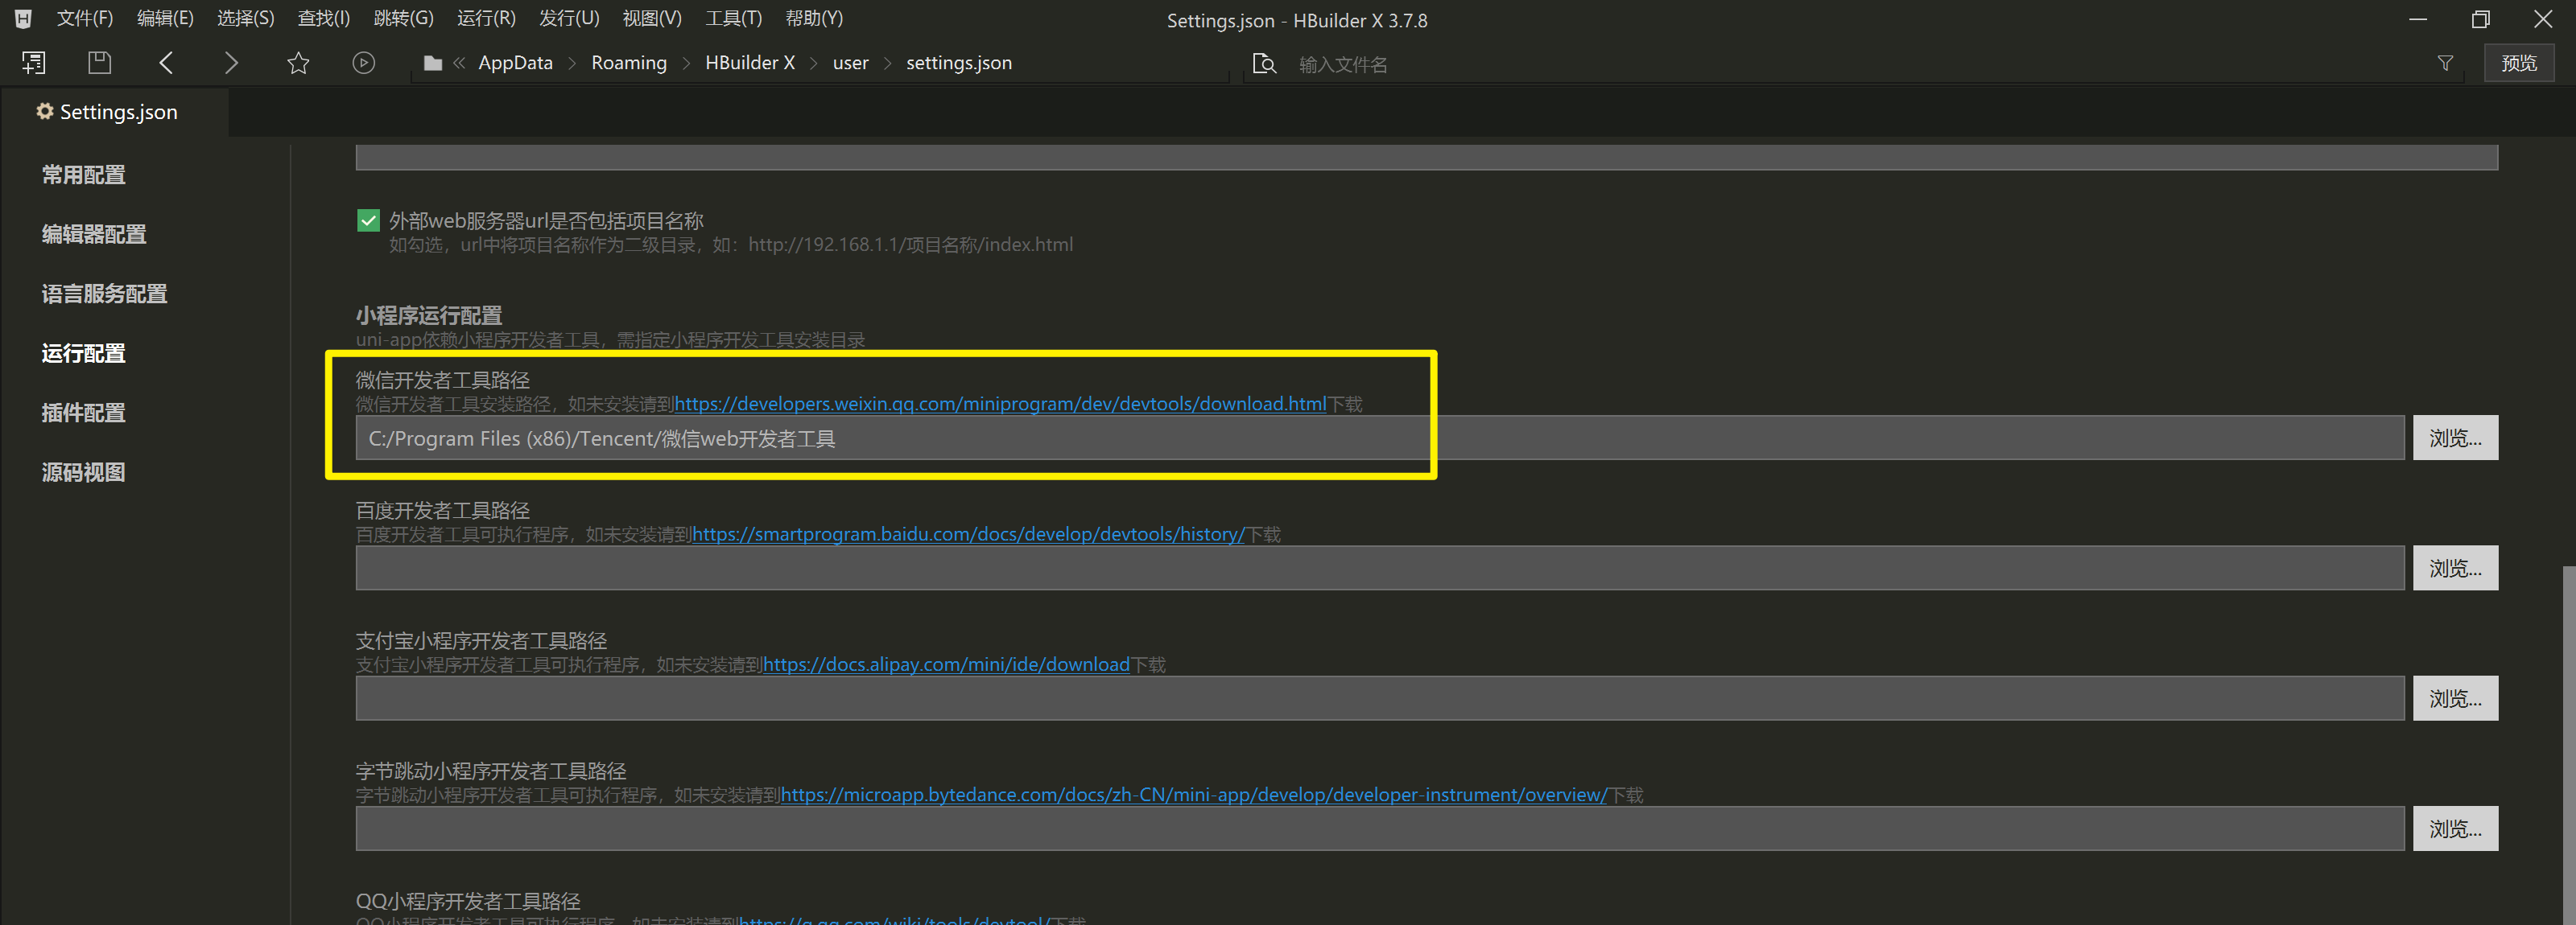Click the 小程序运行配置 section heading
The height and width of the screenshot is (925, 2576).
point(429,315)
